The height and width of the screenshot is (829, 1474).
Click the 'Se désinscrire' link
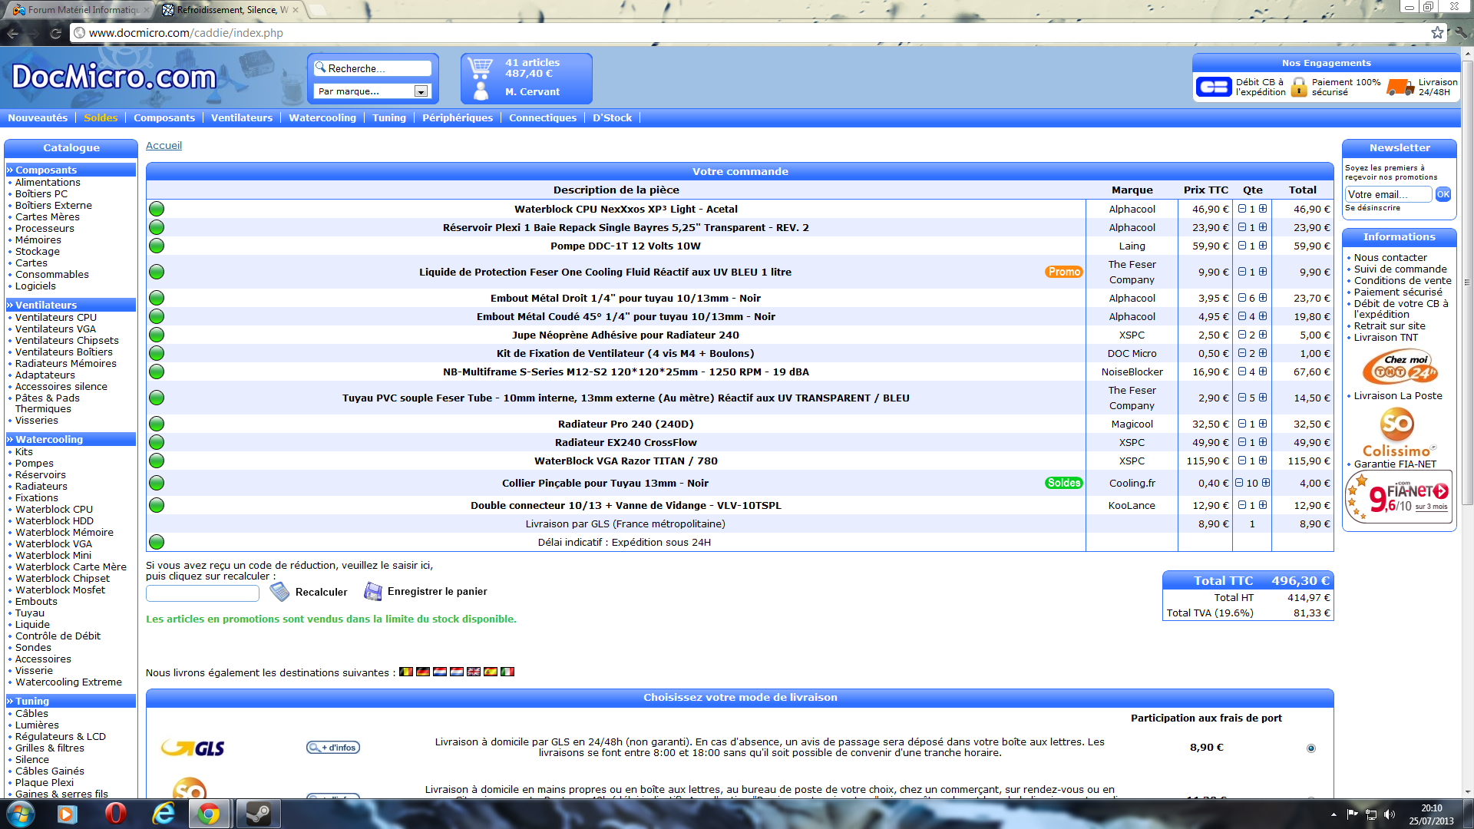(1371, 207)
